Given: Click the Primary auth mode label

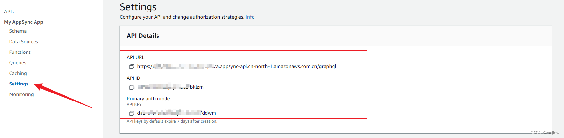Looking at the screenshot, I should 148,99.
